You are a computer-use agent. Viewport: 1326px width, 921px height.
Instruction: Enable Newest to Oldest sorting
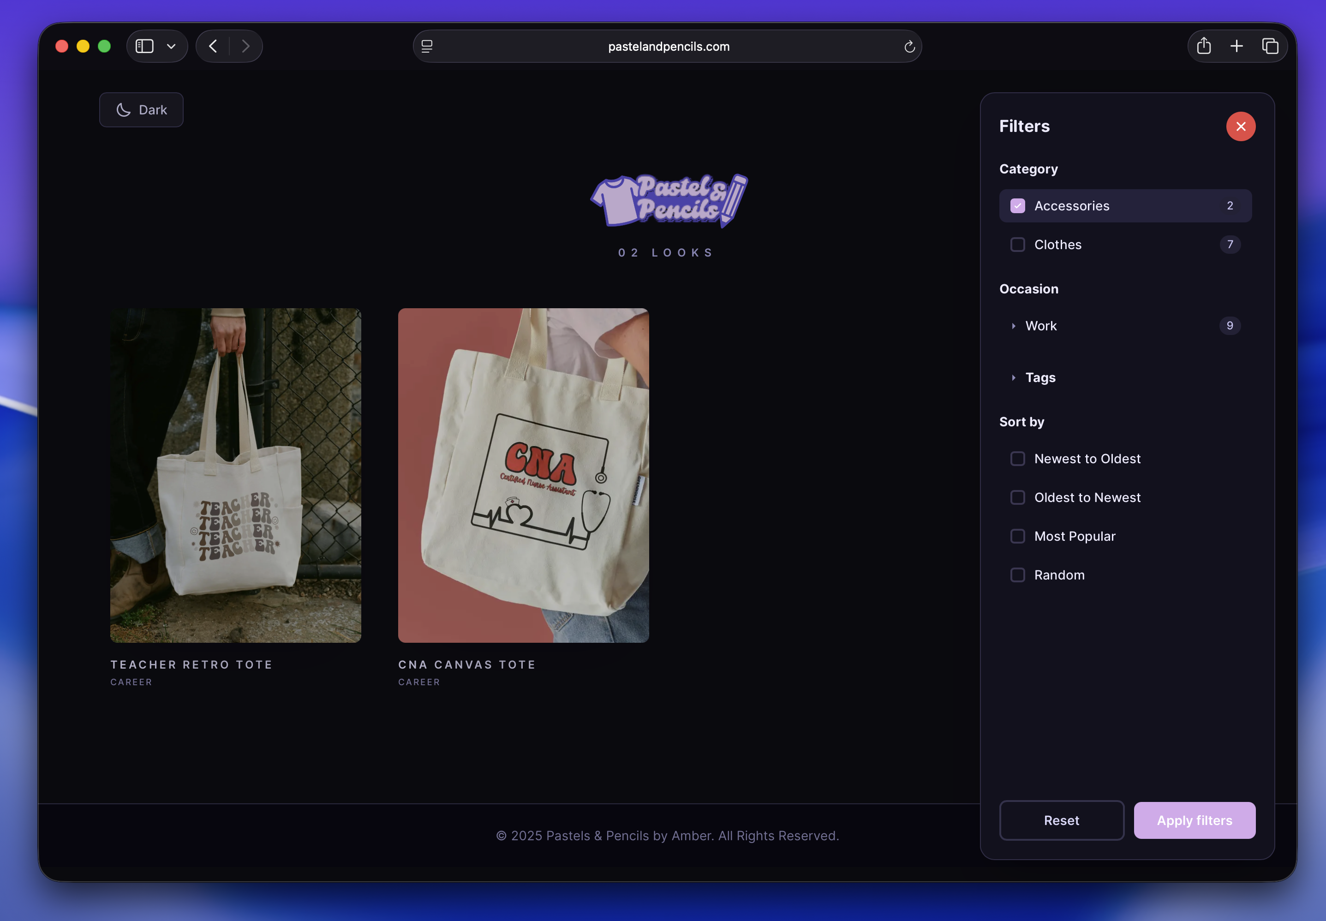point(1018,459)
